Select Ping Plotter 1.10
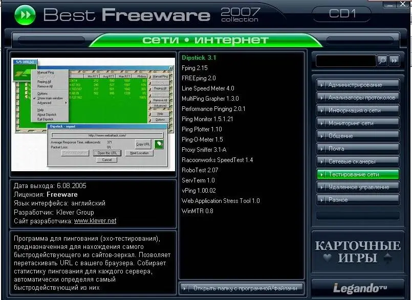 pyautogui.click(x=202, y=129)
